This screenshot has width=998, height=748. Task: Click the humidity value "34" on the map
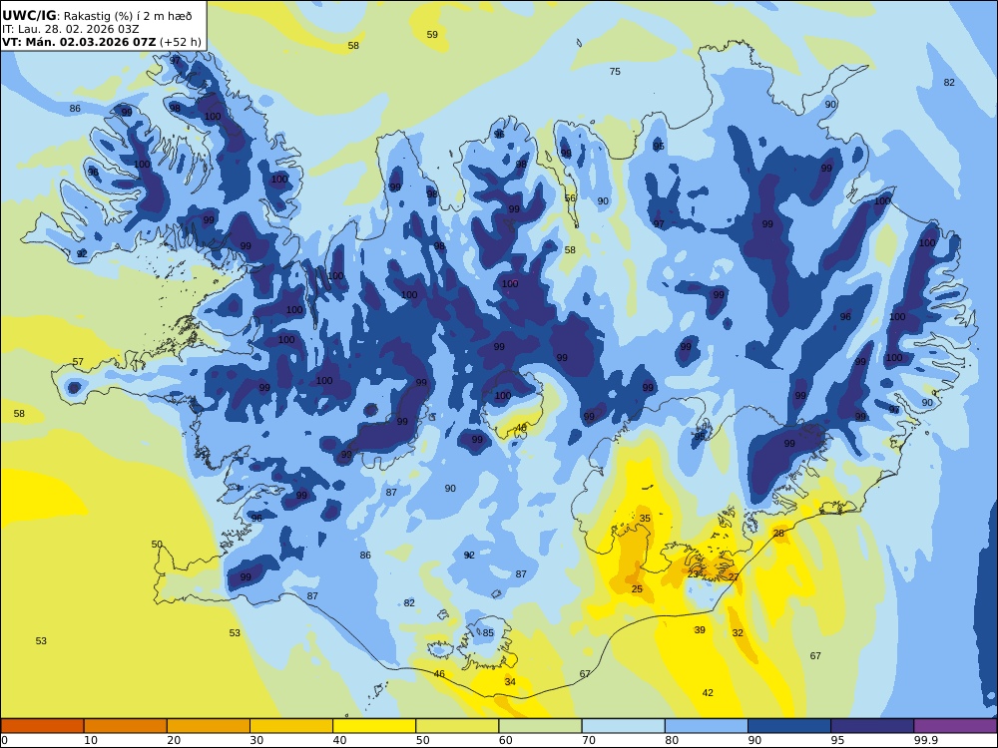510,682
